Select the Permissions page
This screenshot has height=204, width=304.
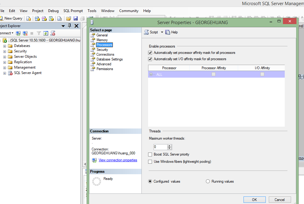(105, 69)
